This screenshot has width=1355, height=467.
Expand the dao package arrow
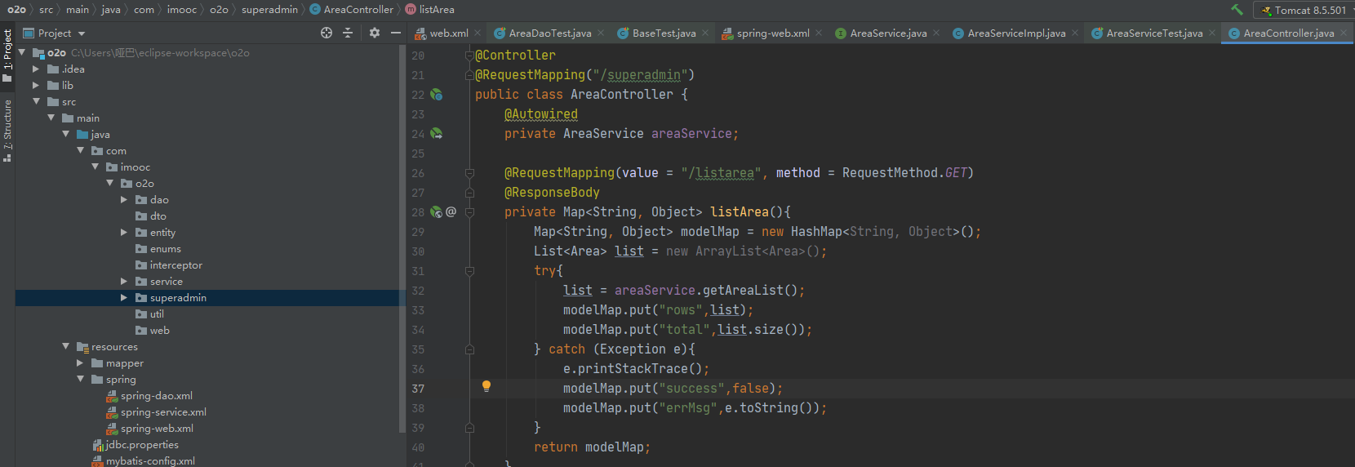click(124, 200)
